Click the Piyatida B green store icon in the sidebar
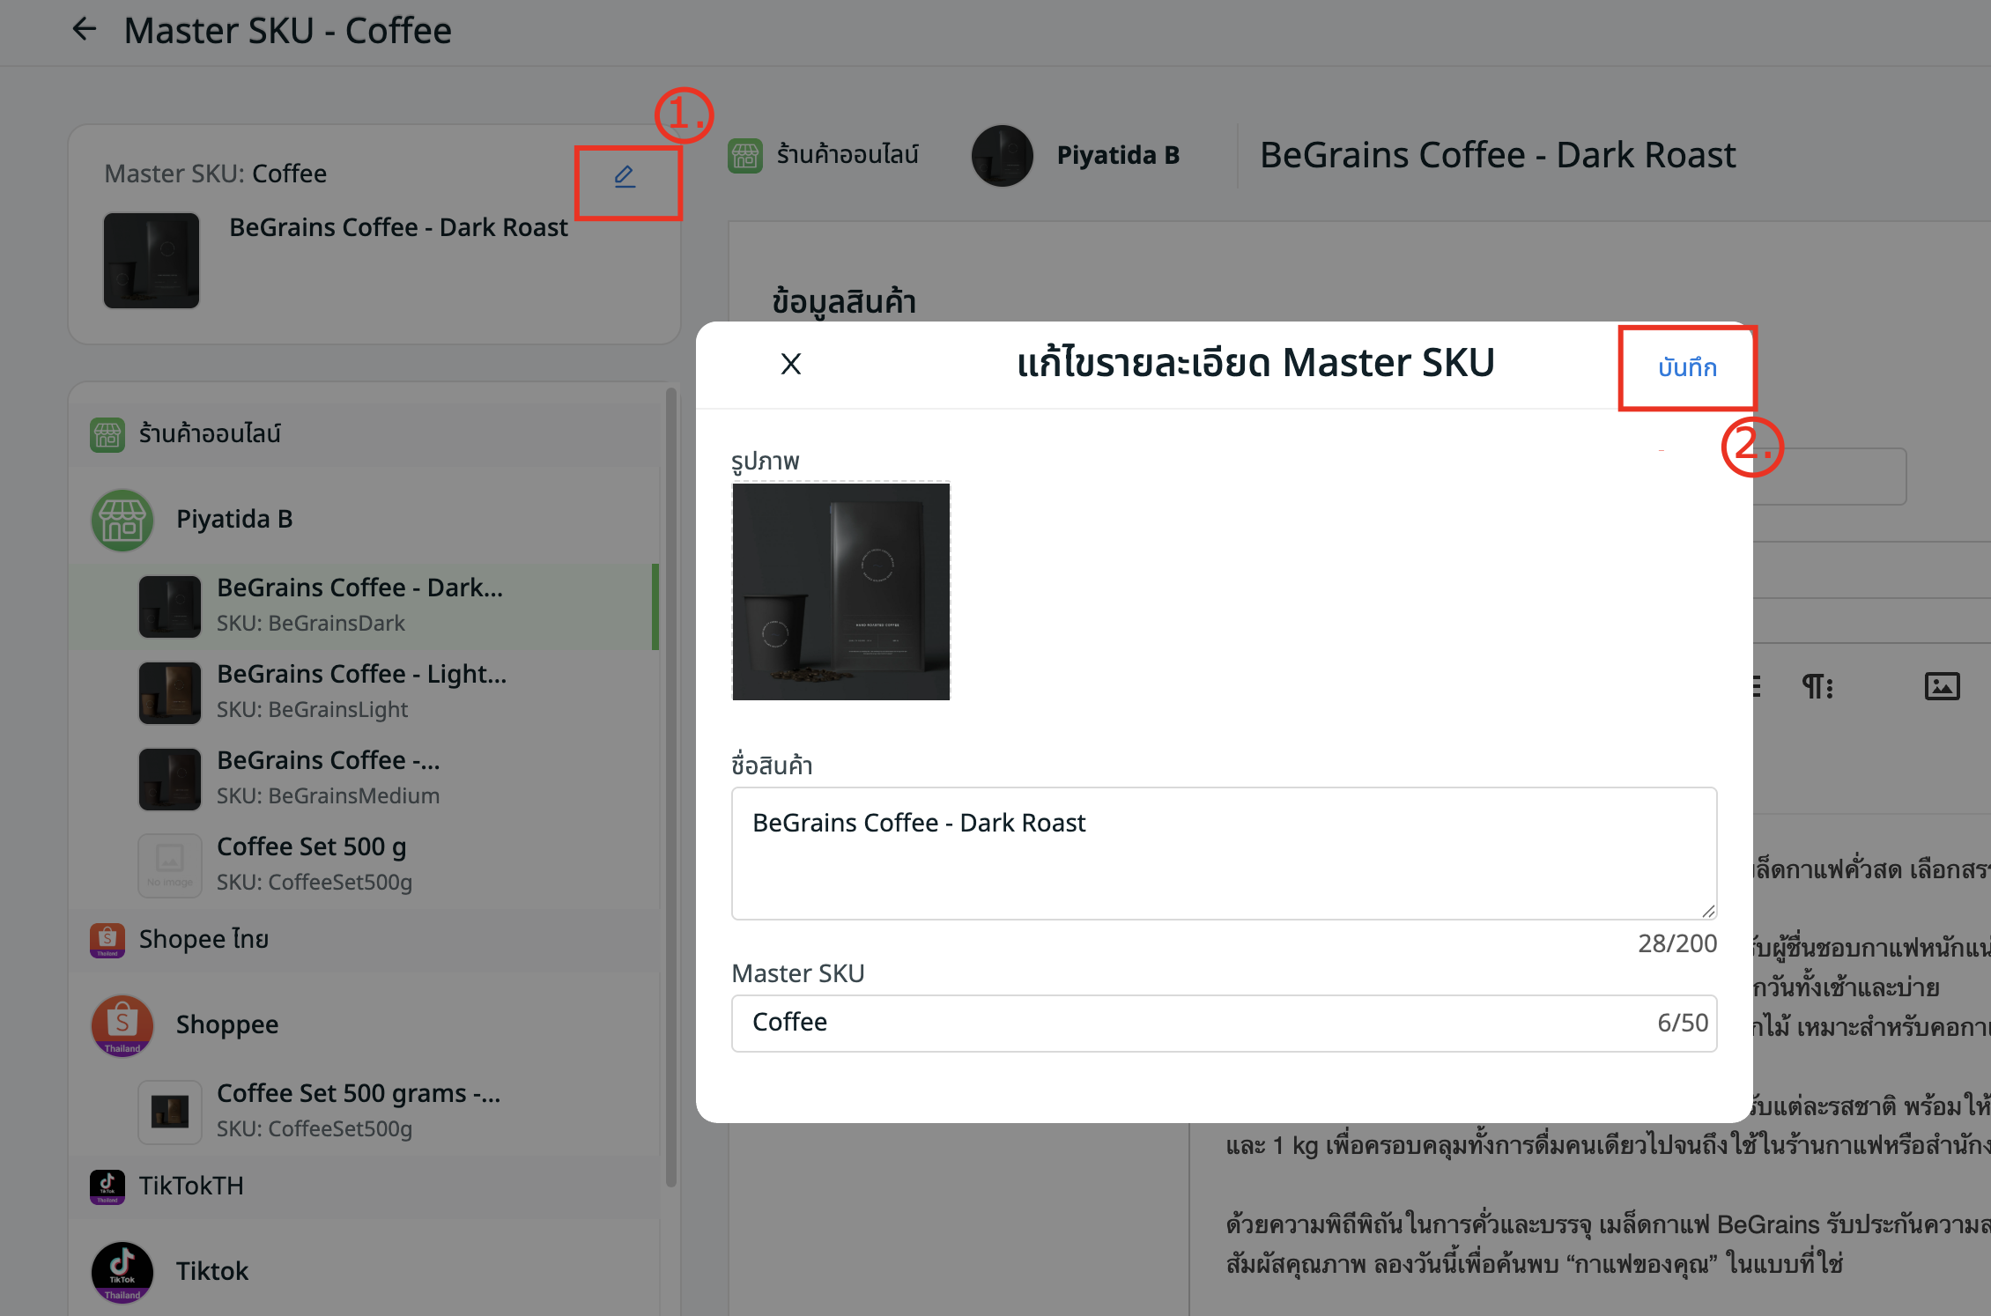 122,520
